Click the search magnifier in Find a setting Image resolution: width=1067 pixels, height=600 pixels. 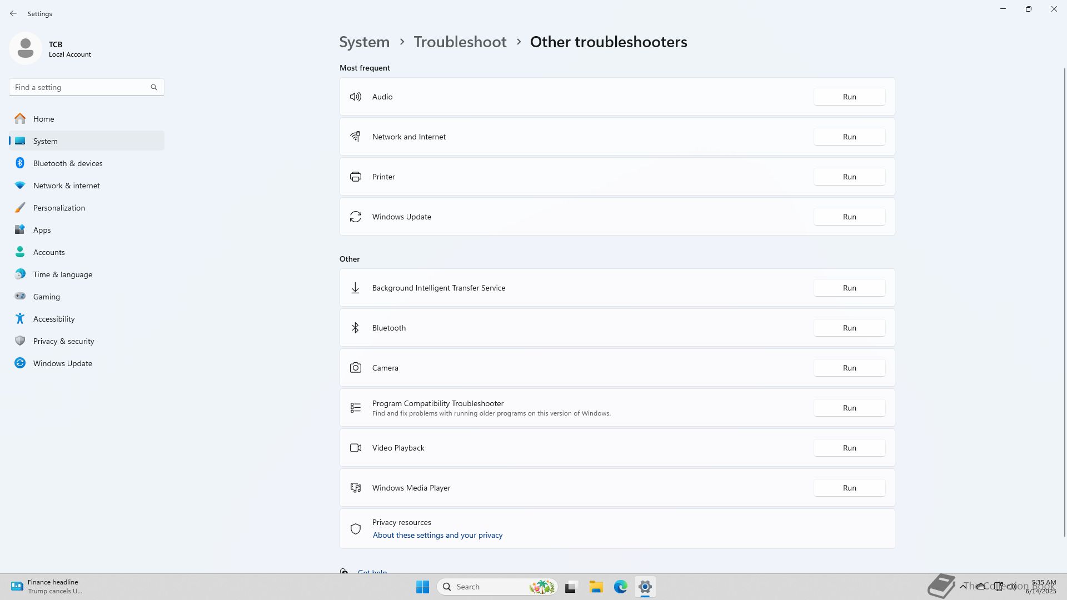coord(154,87)
